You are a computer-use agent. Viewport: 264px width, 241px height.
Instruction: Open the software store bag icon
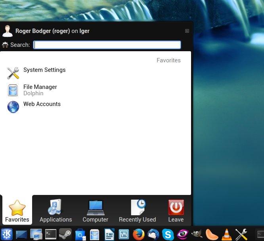80,234
